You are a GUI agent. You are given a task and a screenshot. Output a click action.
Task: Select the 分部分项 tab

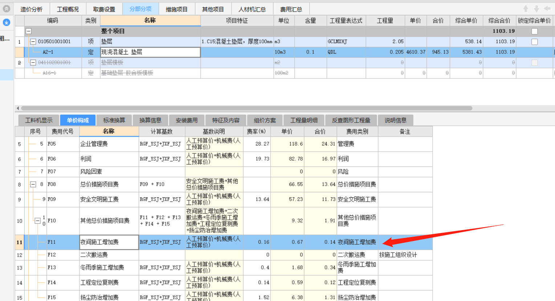coord(141,9)
